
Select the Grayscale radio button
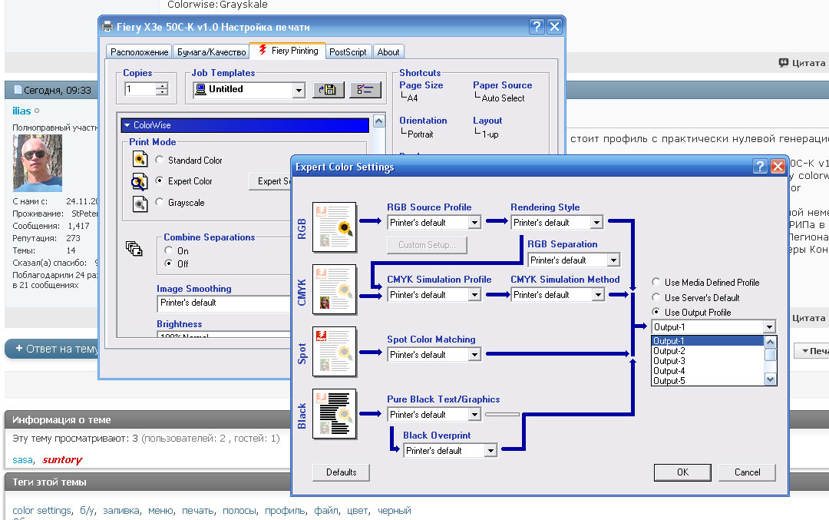tap(159, 201)
